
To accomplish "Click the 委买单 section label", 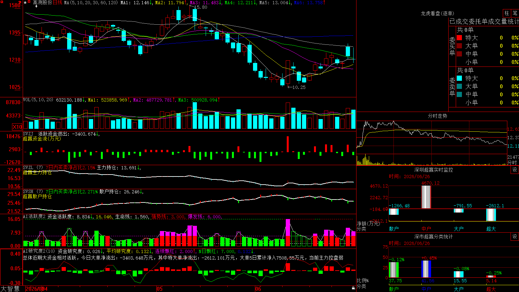I will pos(452,46).
